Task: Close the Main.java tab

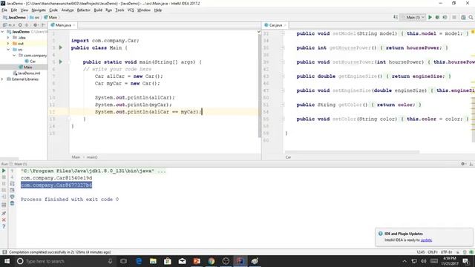Action: 74,25
